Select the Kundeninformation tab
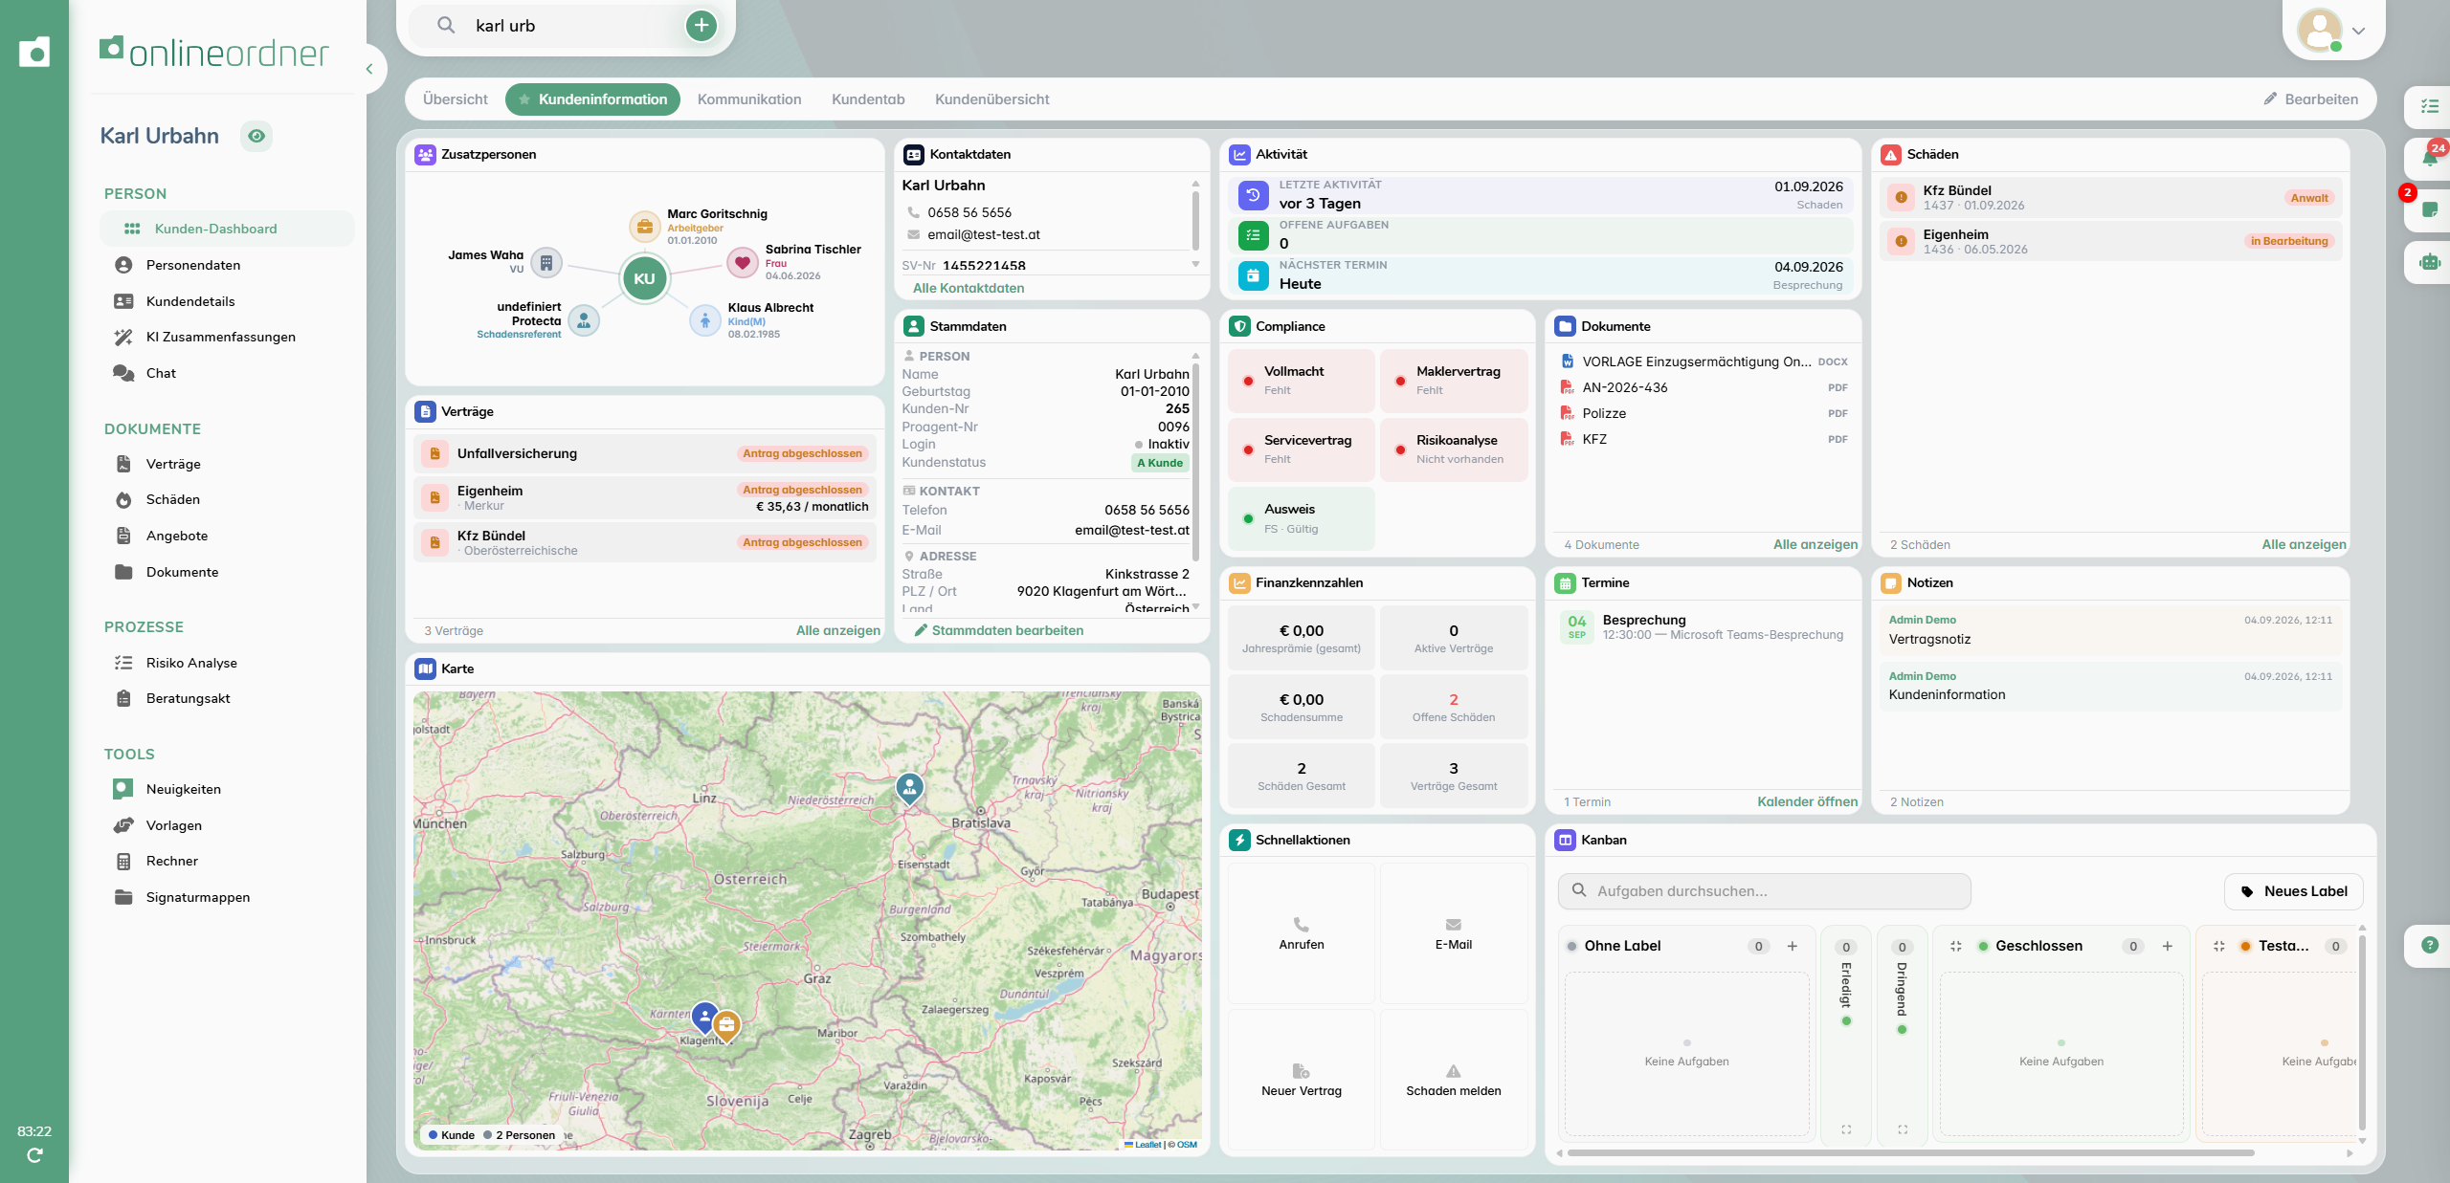The image size is (2450, 1183). click(x=592, y=99)
